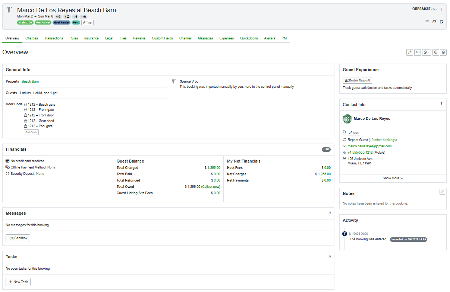The height and width of the screenshot is (292, 450).
Task: Open the duplicate booking dropdown arrow
Action: point(429,52)
